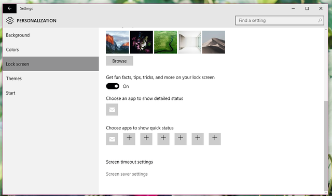
Task: Add an app in the third quick status slot
Action: (146, 139)
